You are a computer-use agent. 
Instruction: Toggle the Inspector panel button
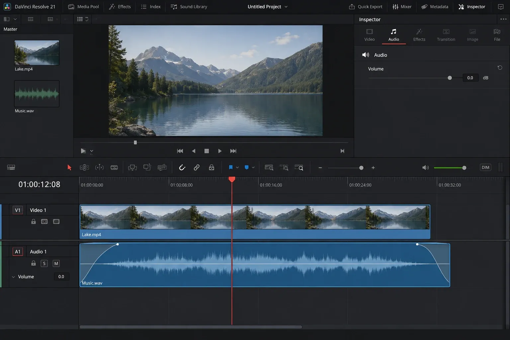click(x=472, y=7)
